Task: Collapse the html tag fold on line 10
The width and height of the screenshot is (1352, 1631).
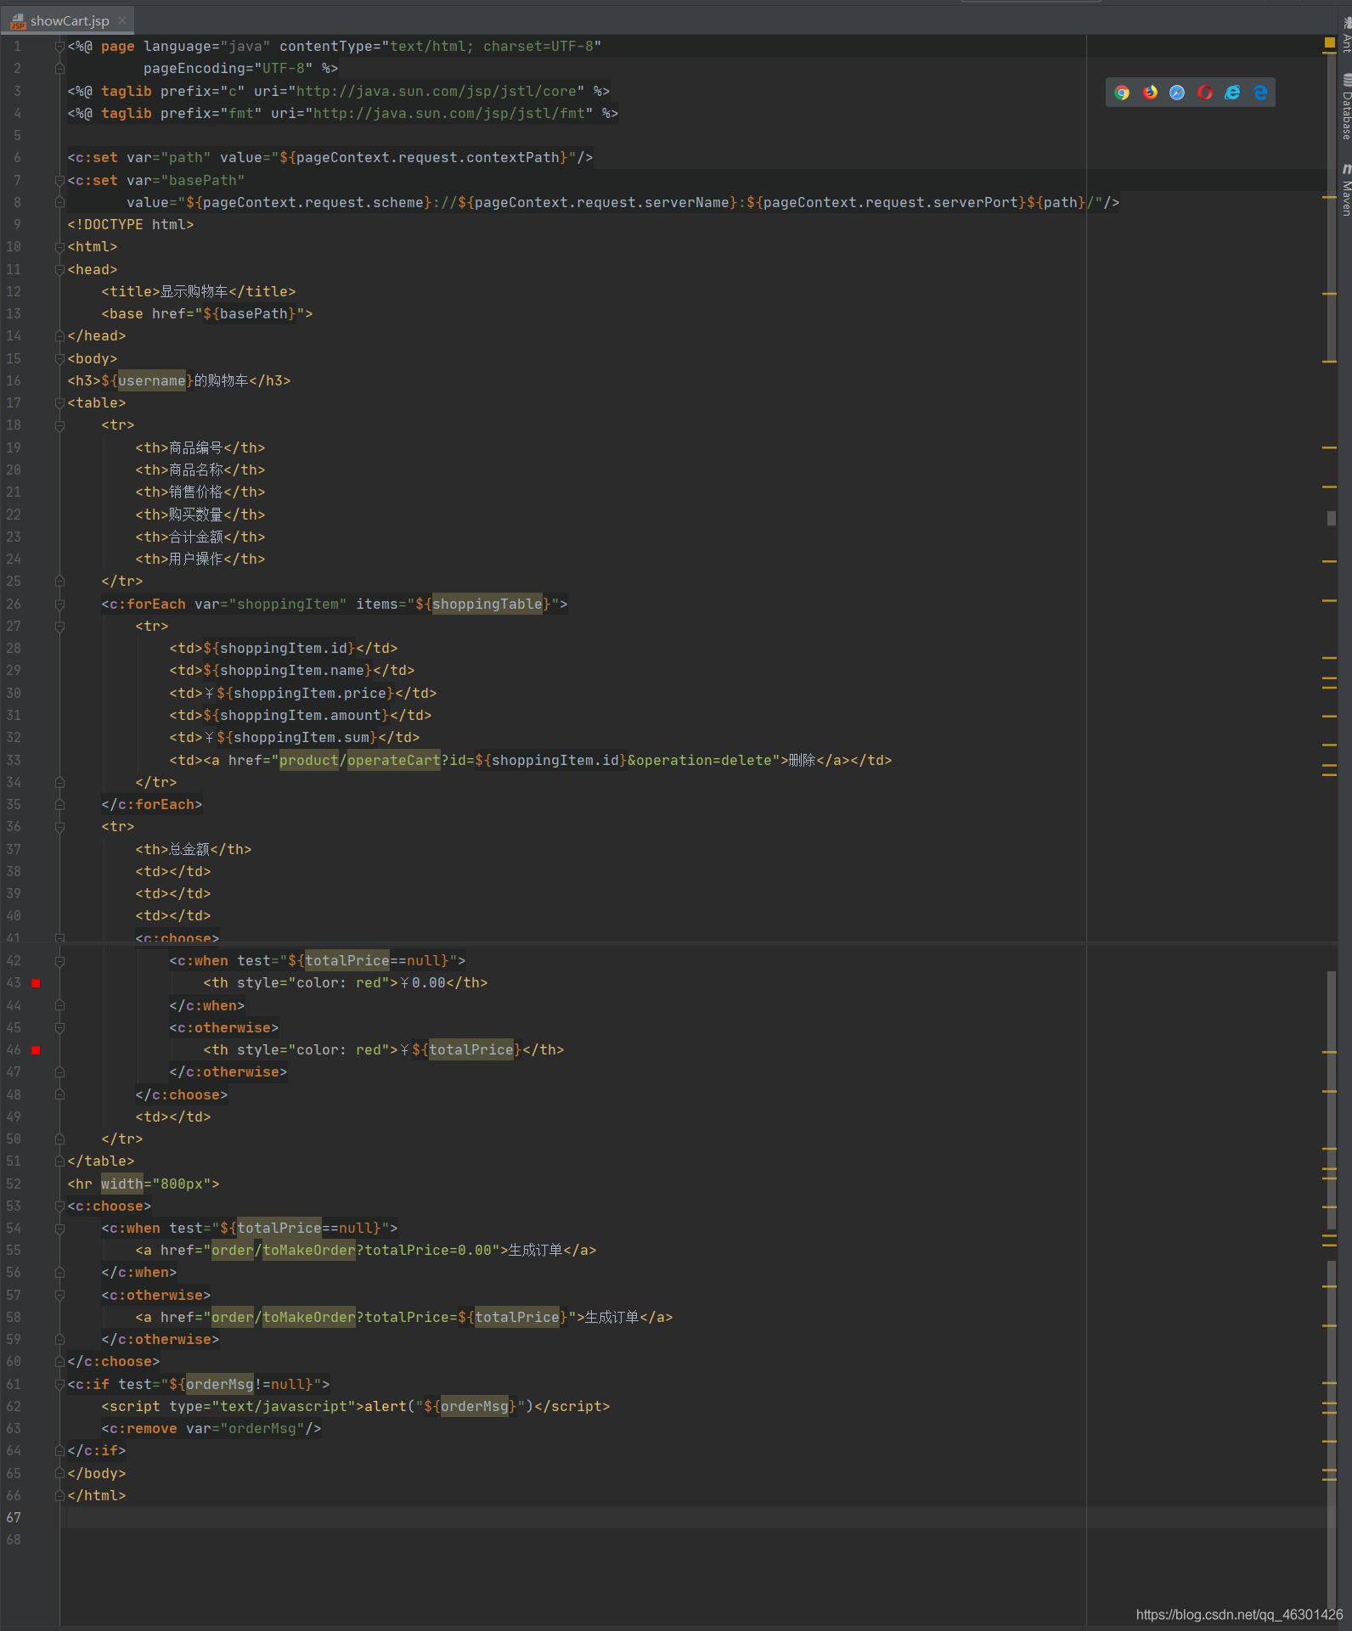Action: [x=59, y=247]
